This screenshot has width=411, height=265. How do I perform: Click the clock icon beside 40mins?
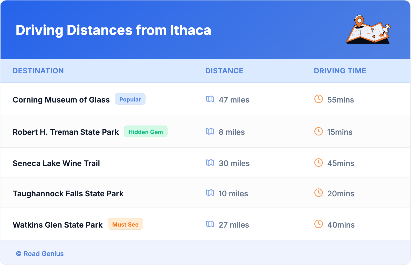(318, 224)
